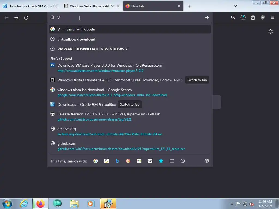
Task: Click Switch to Tab for VirtualBox Downloads
Action: 130,104
